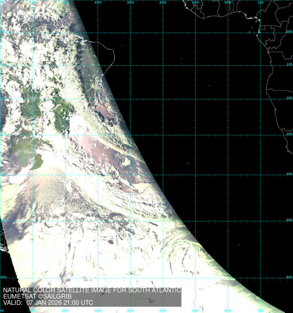Click the 30W longitude label at bottom
The height and width of the screenshot is (313, 293).
coord(130,311)
